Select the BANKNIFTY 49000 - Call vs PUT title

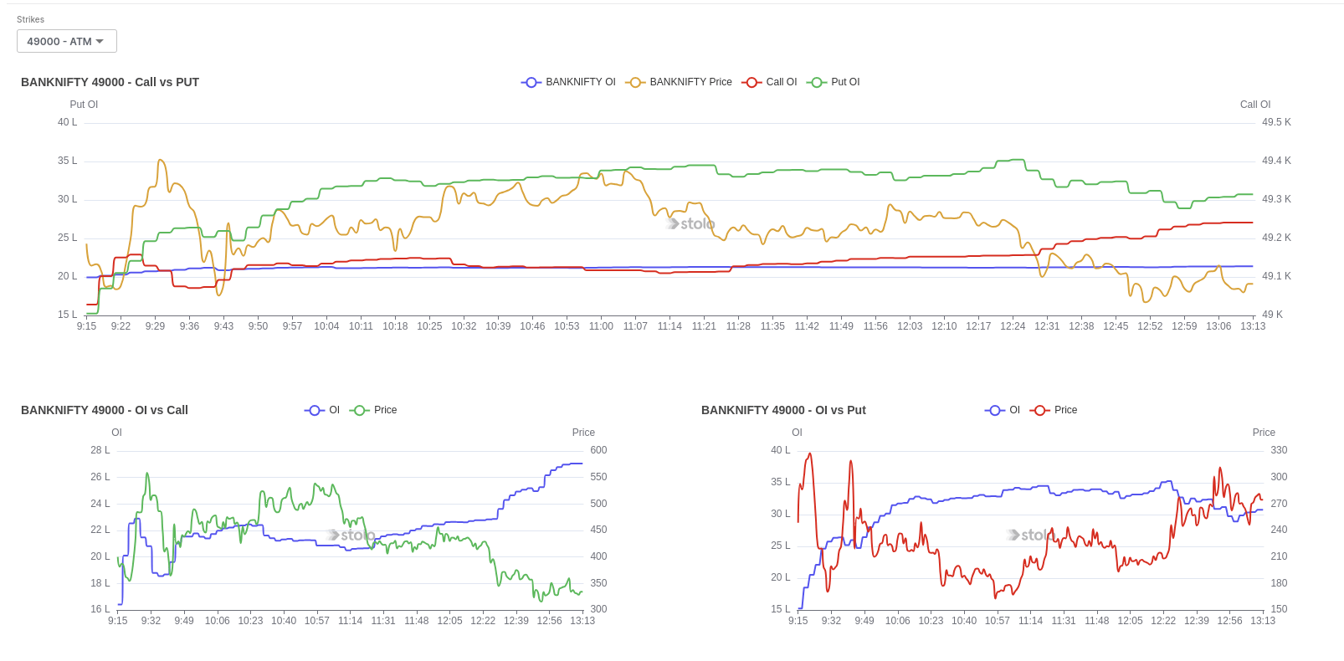pos(110,82)
